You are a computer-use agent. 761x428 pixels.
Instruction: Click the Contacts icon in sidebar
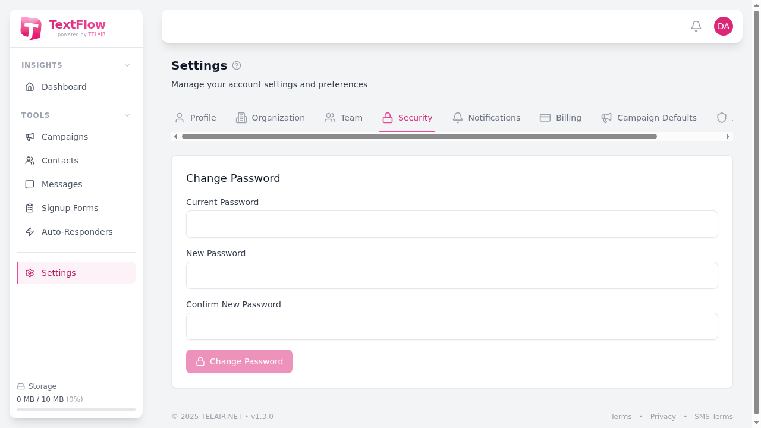point(30,160)
